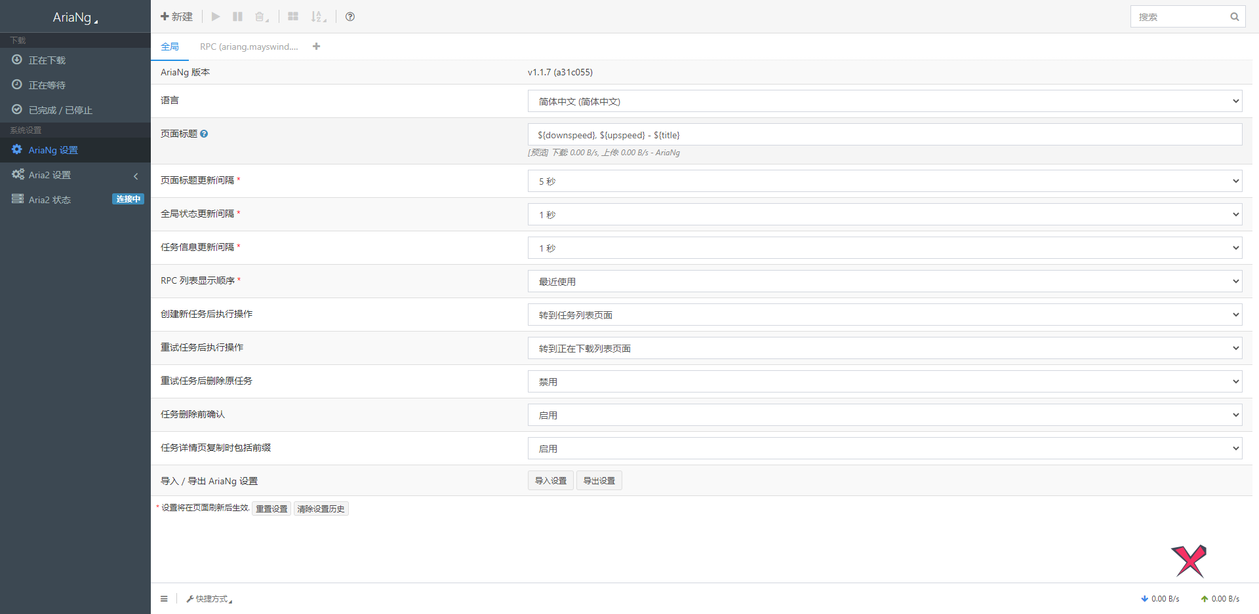Screen dimensions: 1259x614
Task: Open the 快捷方式 shortcuts menu
Action: (209, 599)
